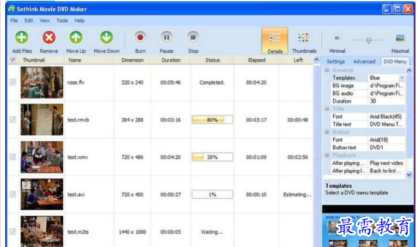Collapse the Button section
The height and width of the screenshot is (247, 417).
[x=327, y=132]
